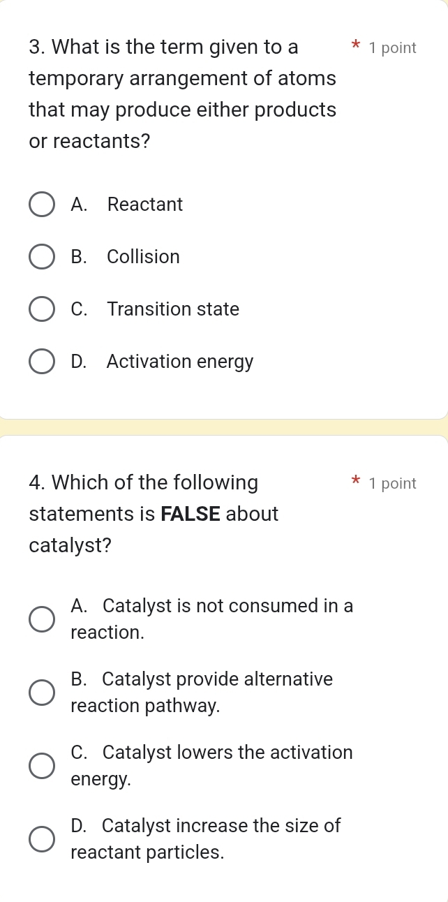Click the text Transition state
The height and width of the screenshot is (902, 448).
(172, 309)
